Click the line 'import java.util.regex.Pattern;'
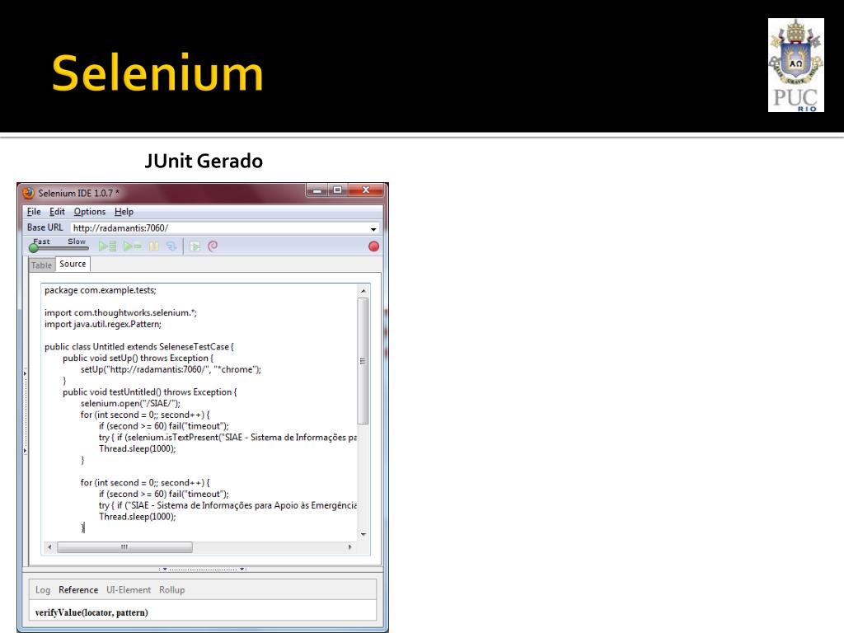This screenshot has height=633, width=844. [x=103, y=324]
